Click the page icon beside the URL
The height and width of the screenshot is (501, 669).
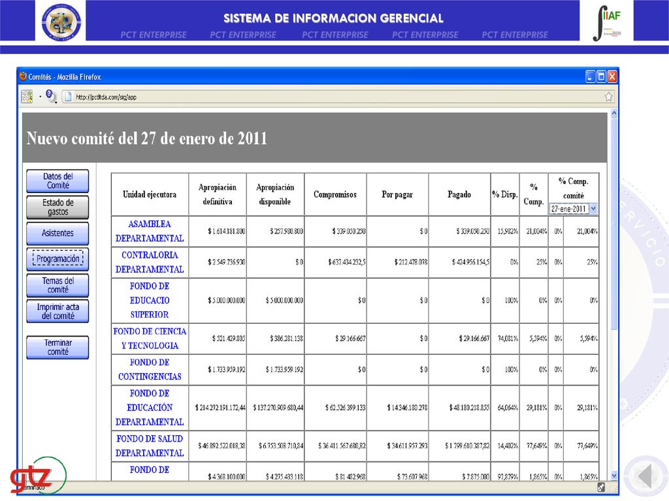[x=67, y=97]
